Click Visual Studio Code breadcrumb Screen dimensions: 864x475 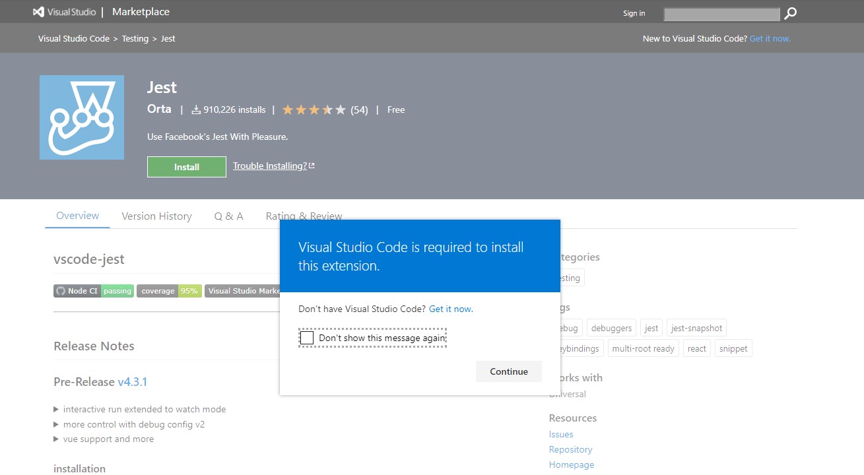74,38
